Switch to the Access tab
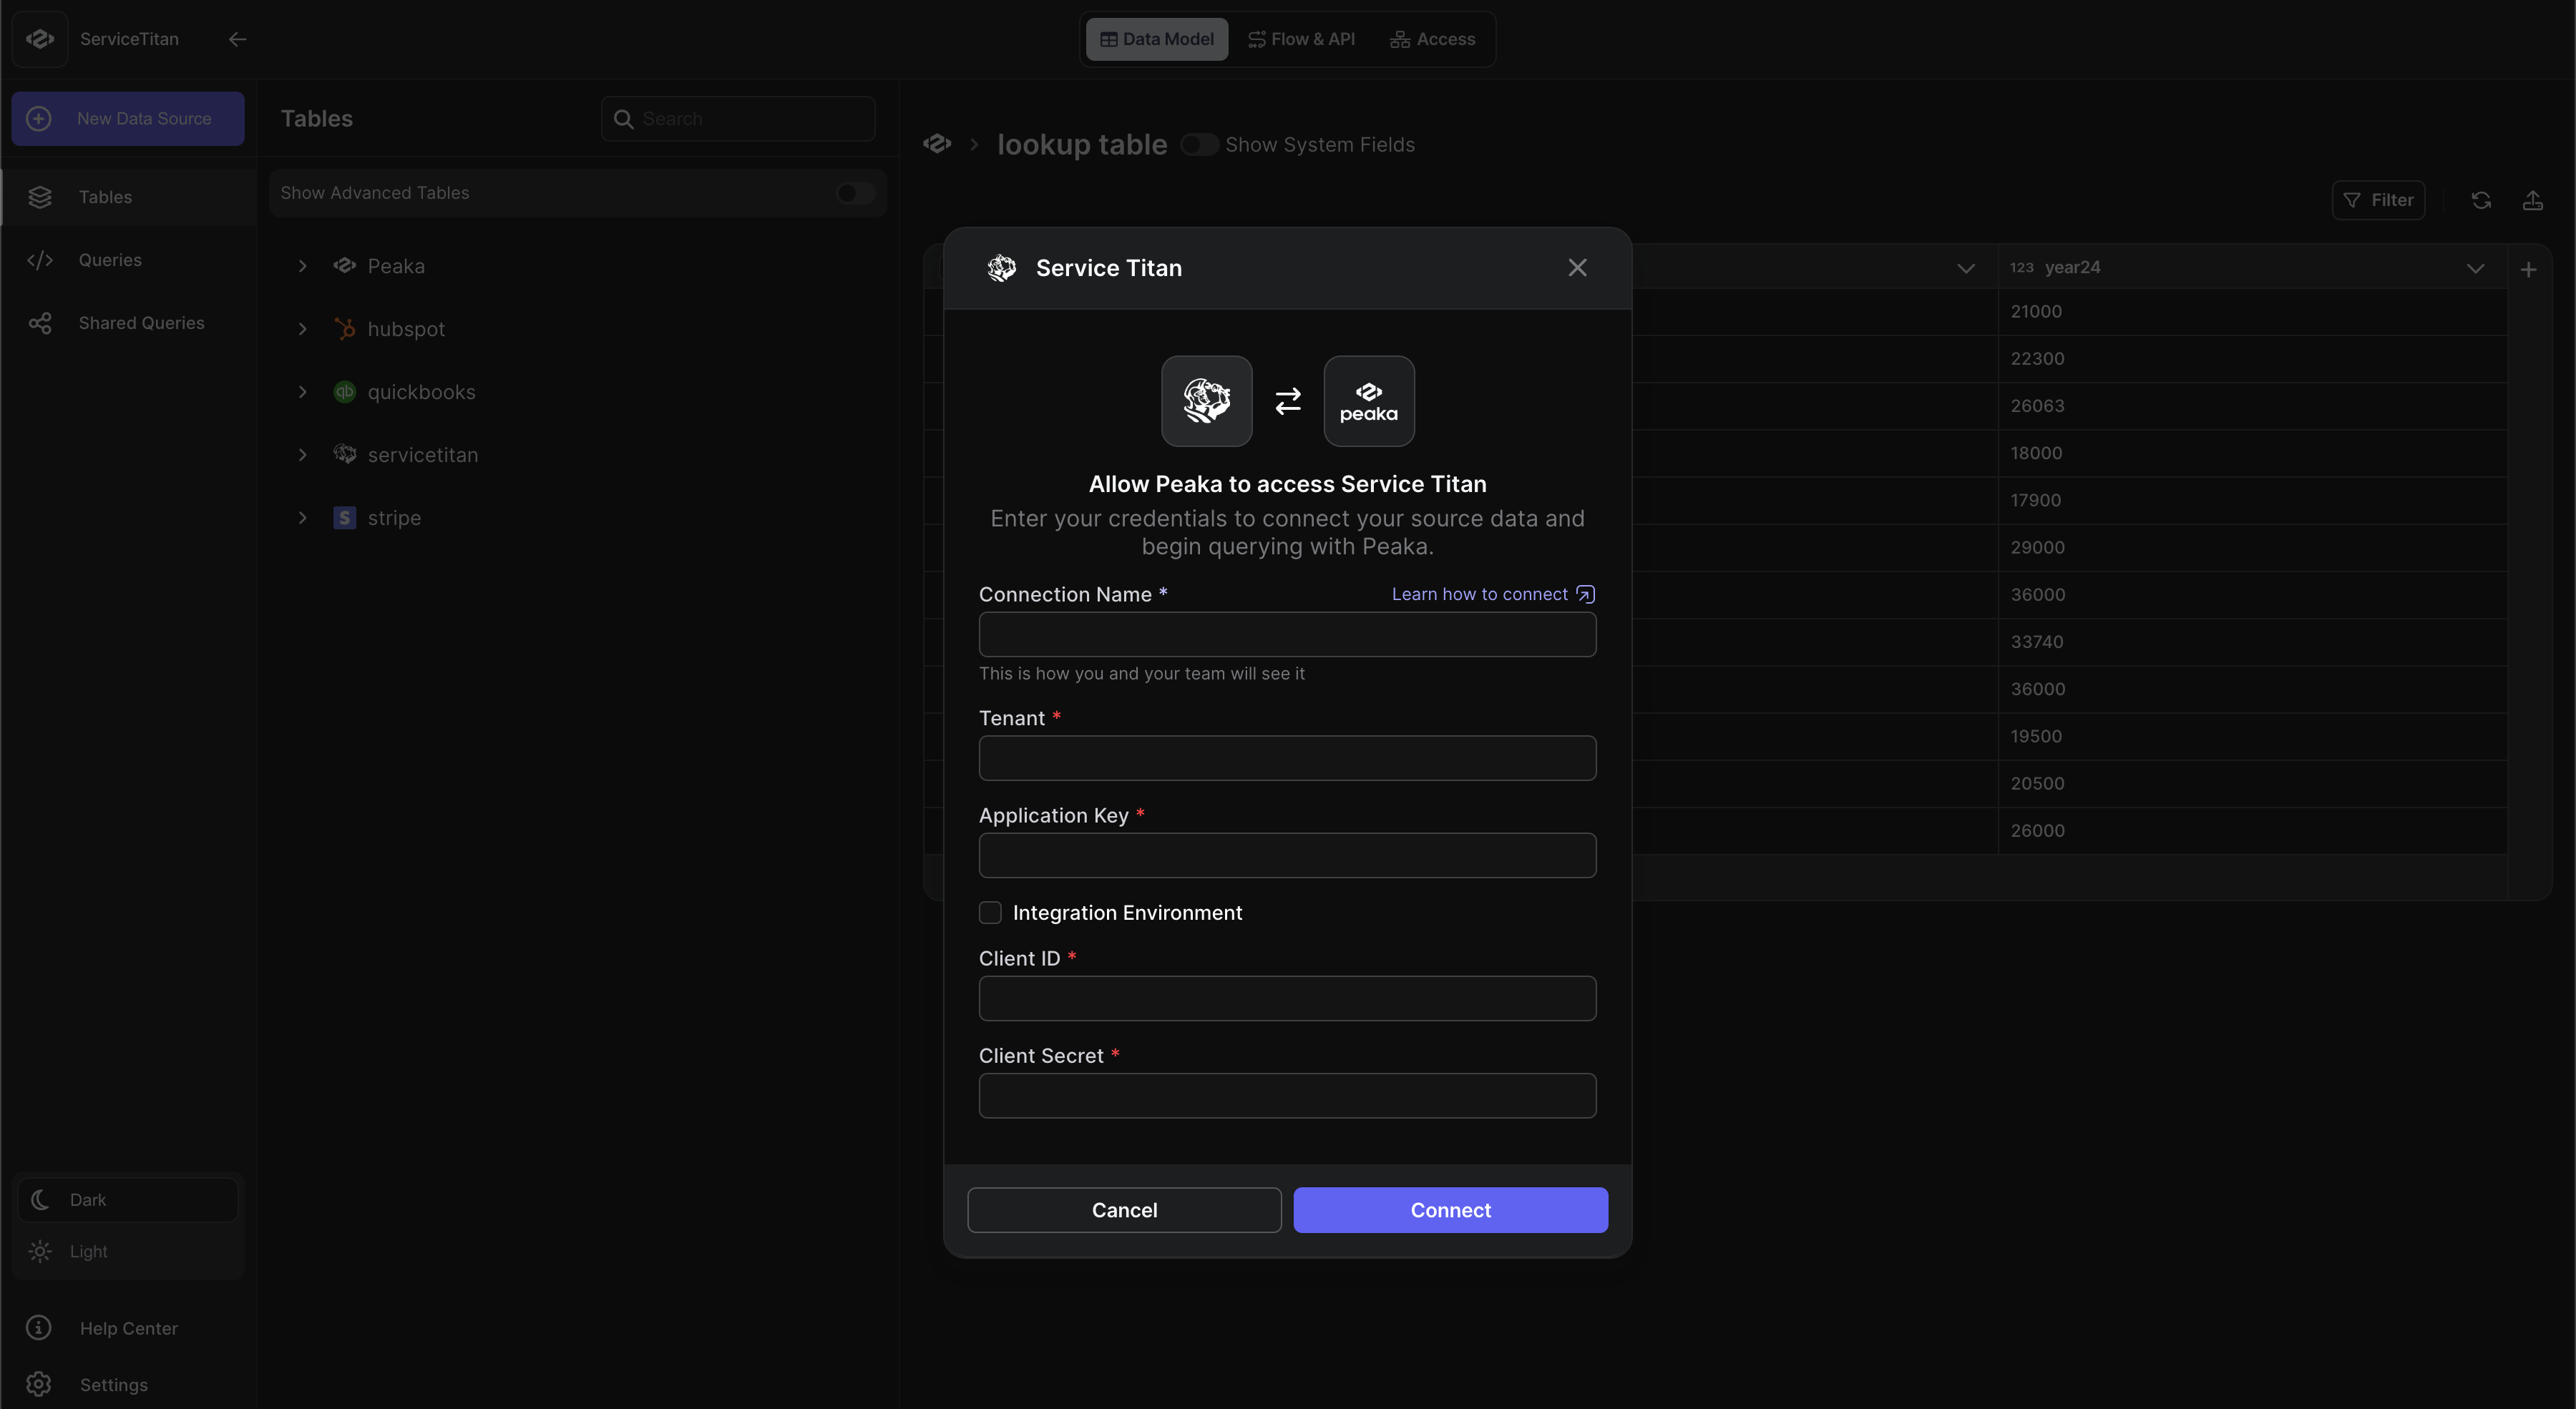The image size is (2576, 1409). (1432, 39)
